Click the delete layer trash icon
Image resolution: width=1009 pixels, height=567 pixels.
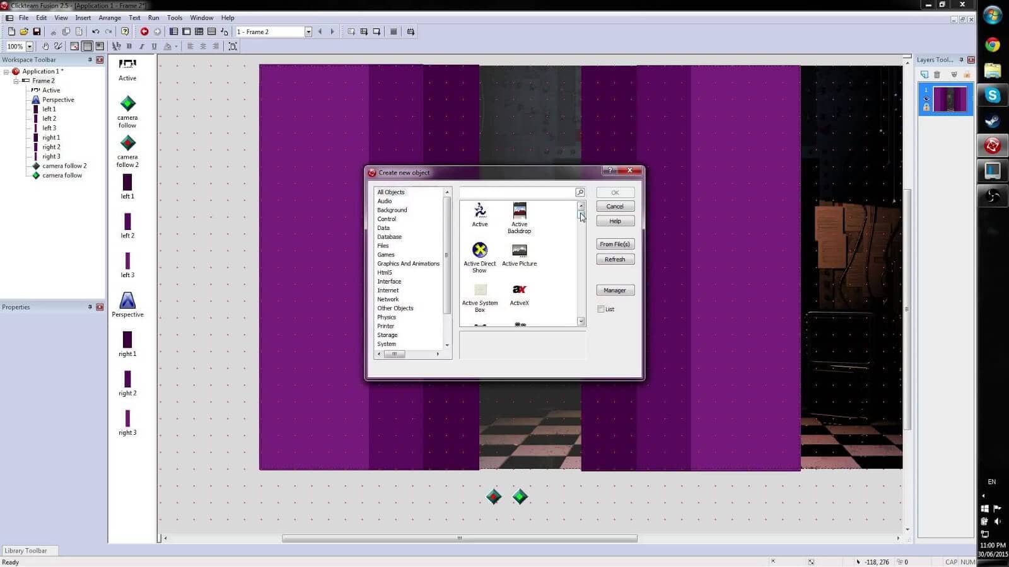(937, 74)
